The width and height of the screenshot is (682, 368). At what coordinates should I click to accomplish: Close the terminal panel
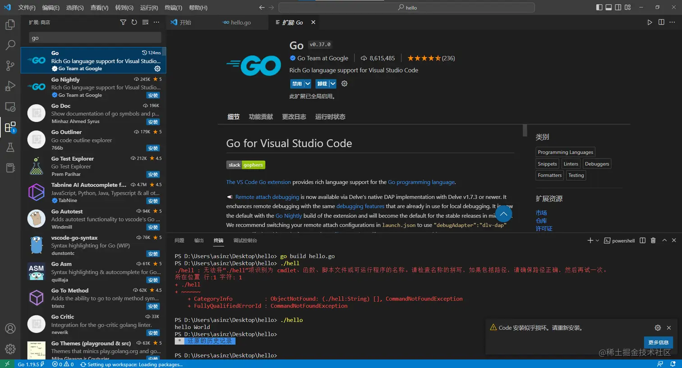point(674,241)
